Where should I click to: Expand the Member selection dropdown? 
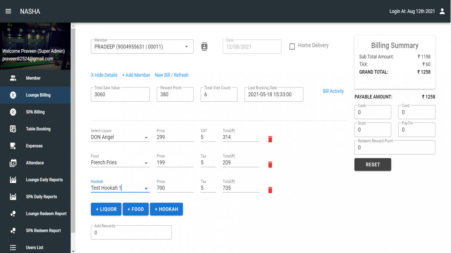tap(186, 47)
